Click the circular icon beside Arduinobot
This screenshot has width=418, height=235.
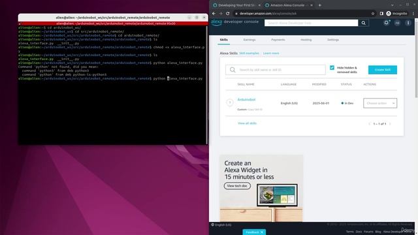pyautogui.click(x=230, y=102)
